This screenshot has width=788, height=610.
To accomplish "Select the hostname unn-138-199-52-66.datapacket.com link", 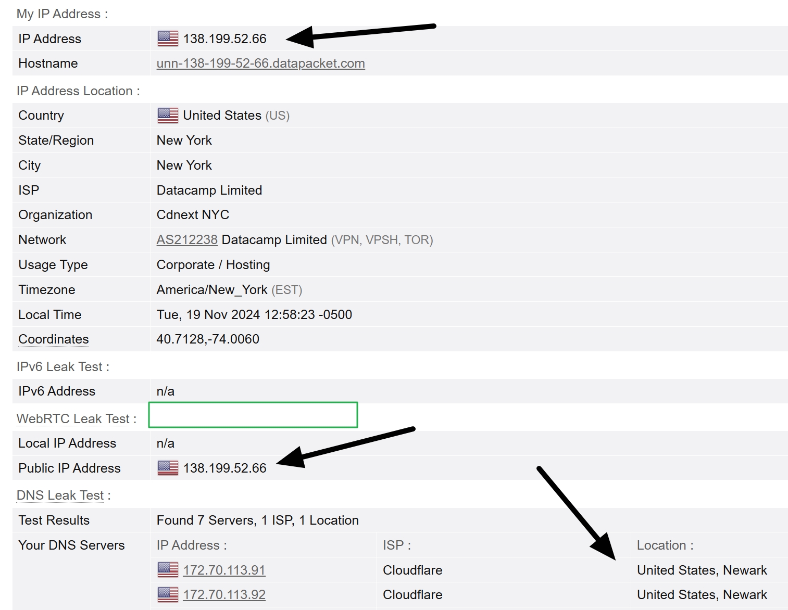I will point(260,63).
